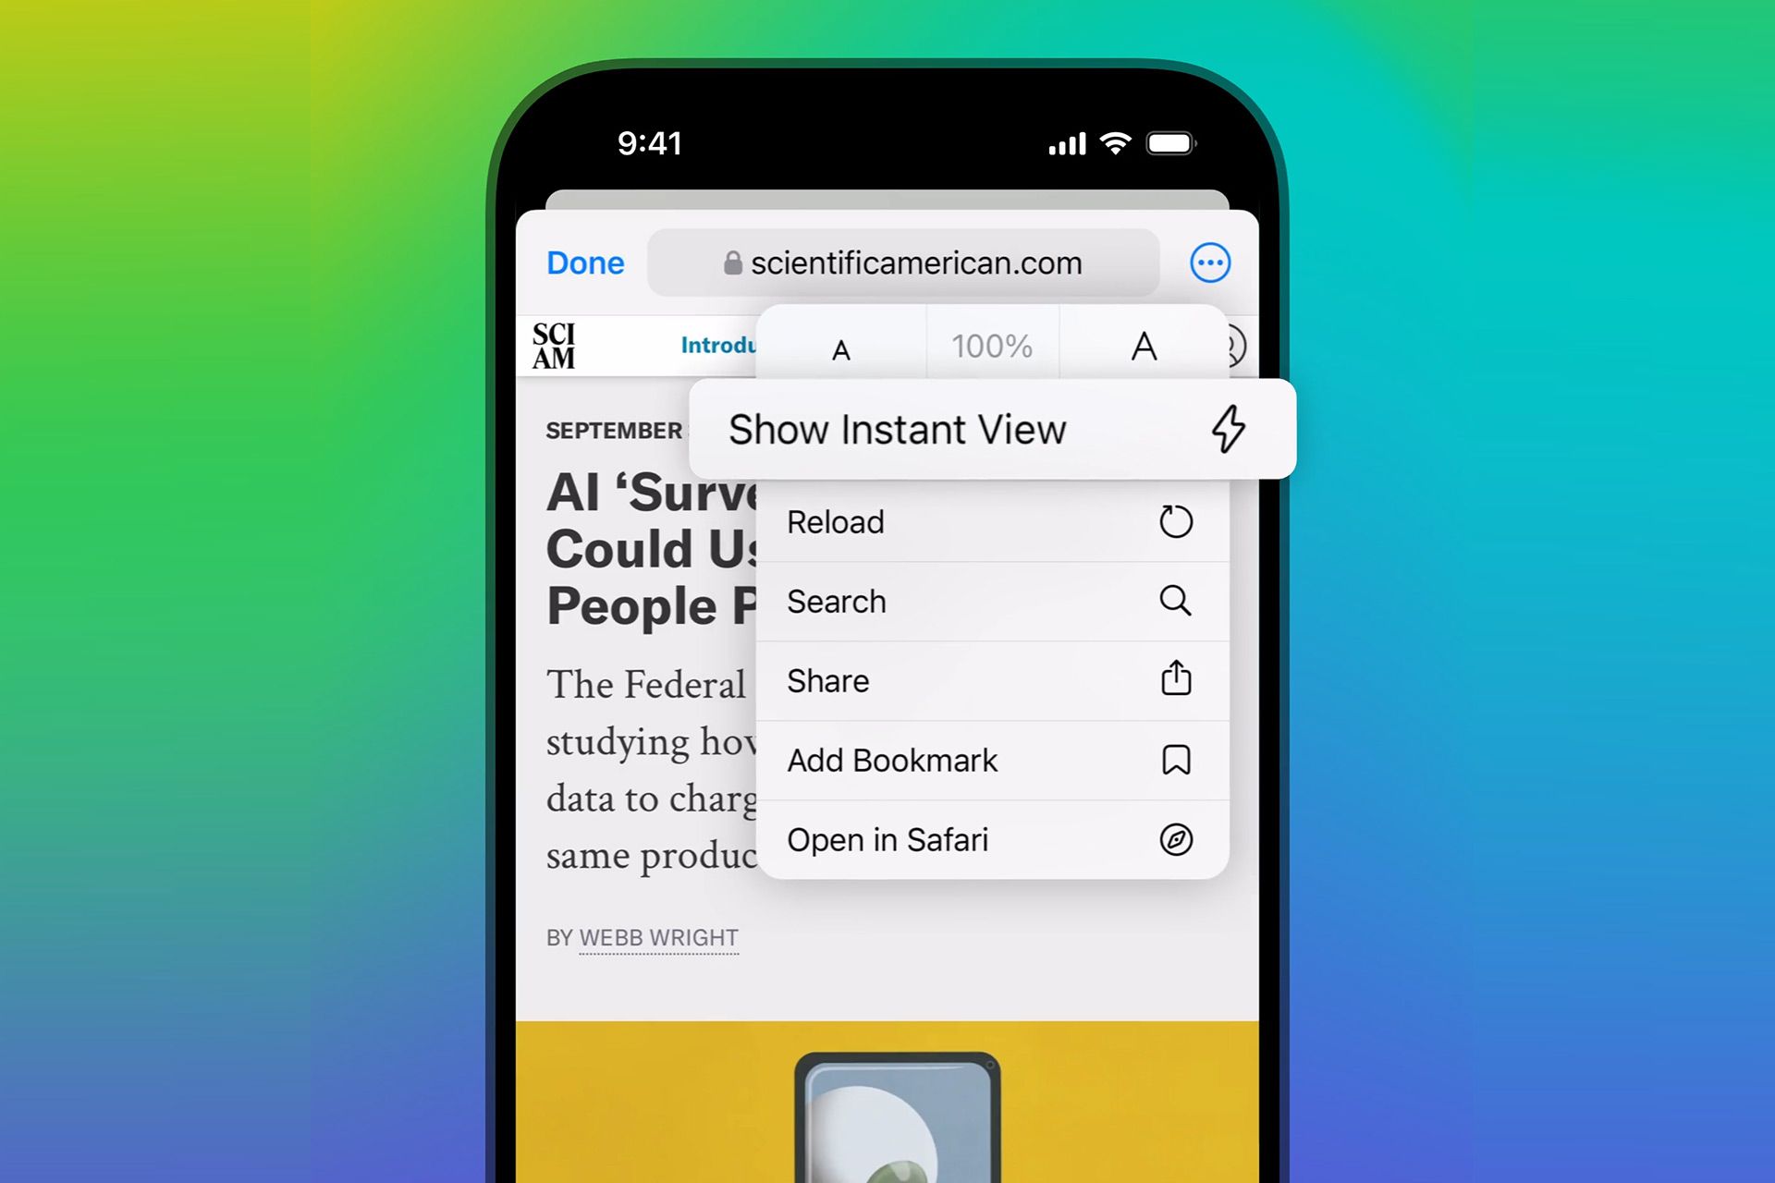The image size is (1775, 1183).
Task: Tap the three-dot menu ellipsis icon
Action: (1210, 262)
